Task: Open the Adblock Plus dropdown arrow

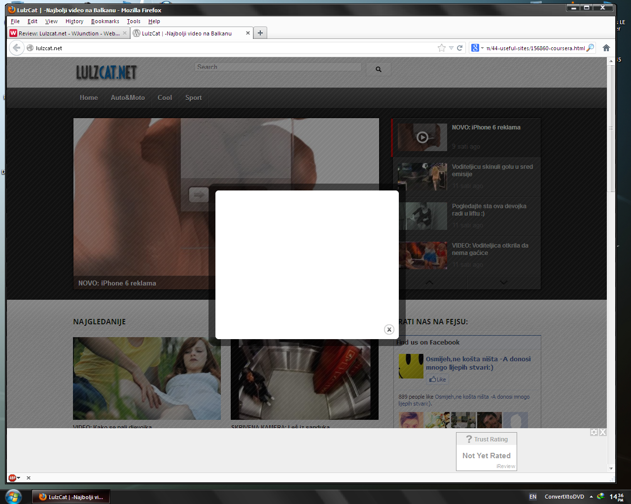Action: tap(19, 478)
